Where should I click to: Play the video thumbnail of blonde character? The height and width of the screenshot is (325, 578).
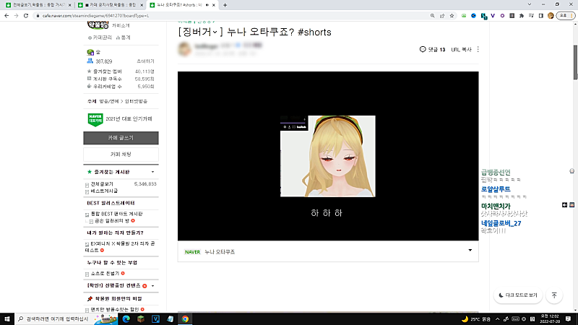328,156
